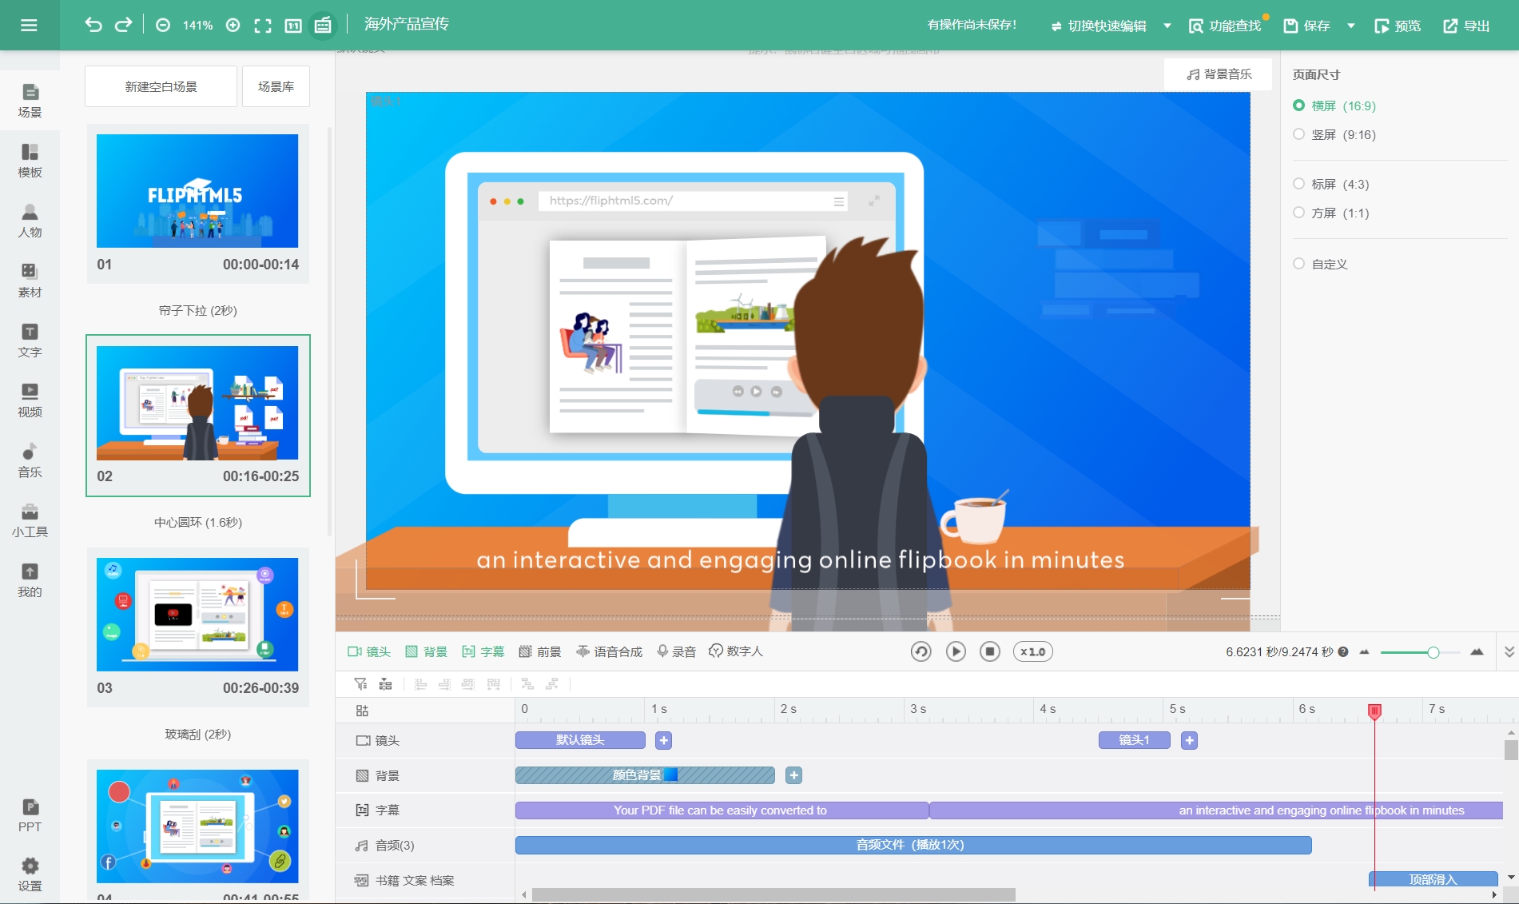Change playback speed x1.0
Viewport: 1519px width, 904px height.
coord(1032,651)
